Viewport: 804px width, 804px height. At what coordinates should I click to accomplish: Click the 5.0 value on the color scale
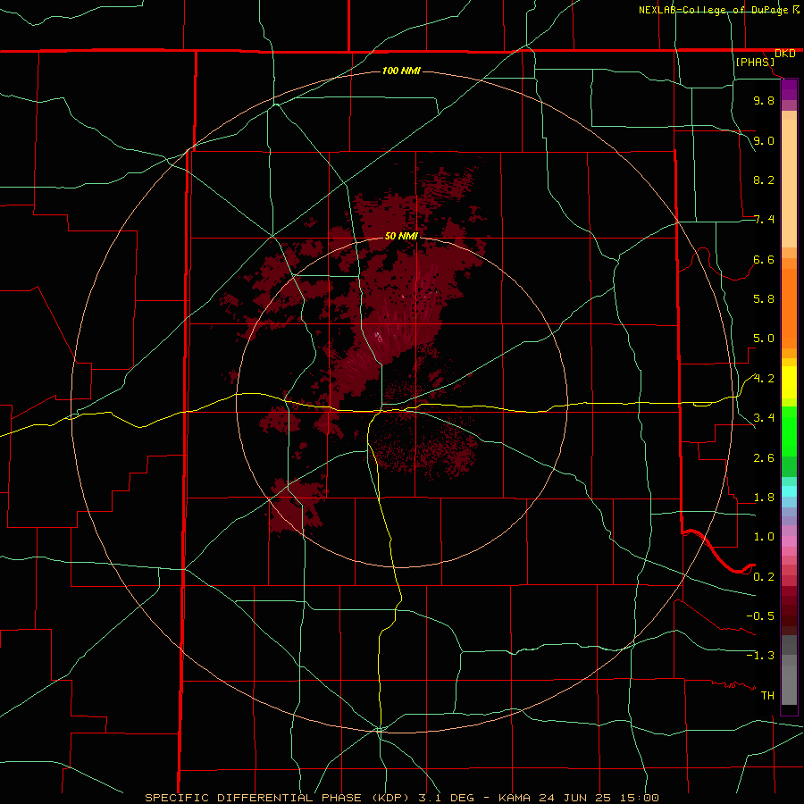764,339
